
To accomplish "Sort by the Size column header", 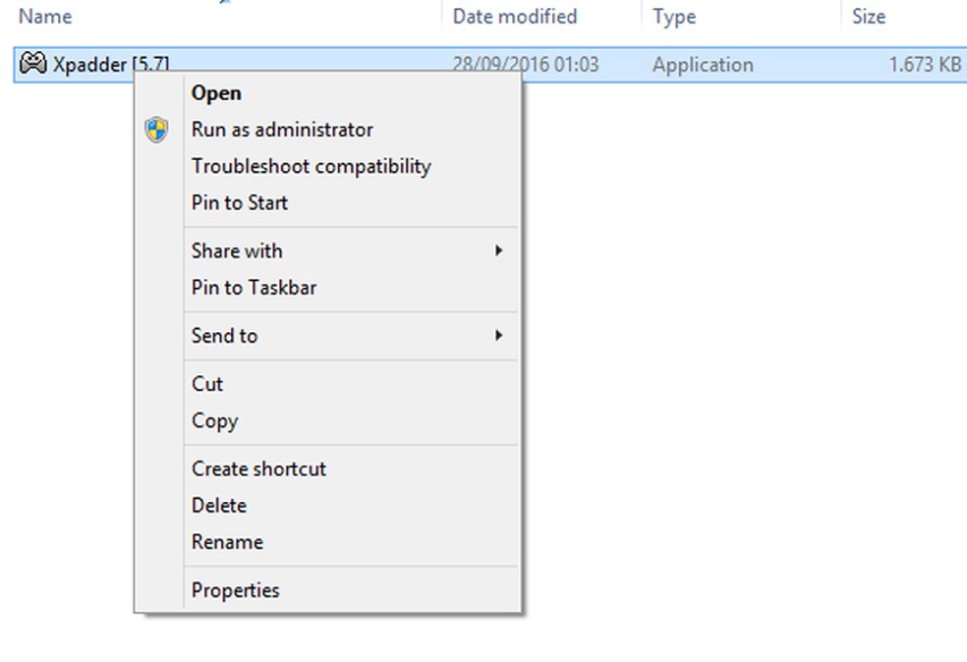I will pos(869,17).
